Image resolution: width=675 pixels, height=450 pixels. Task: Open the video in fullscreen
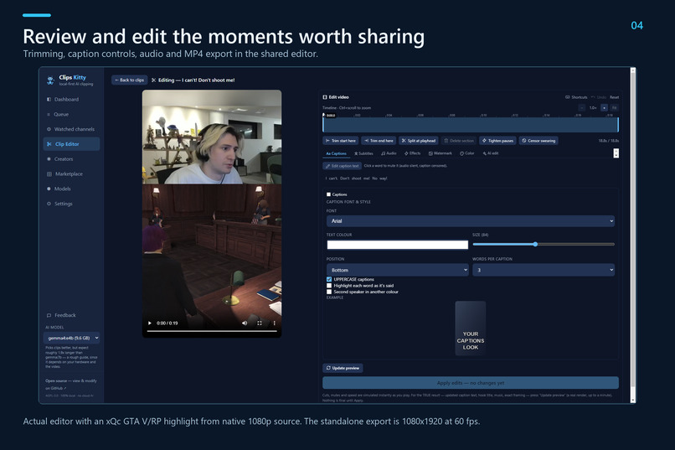pyautogui.click(x=259, y=323)
